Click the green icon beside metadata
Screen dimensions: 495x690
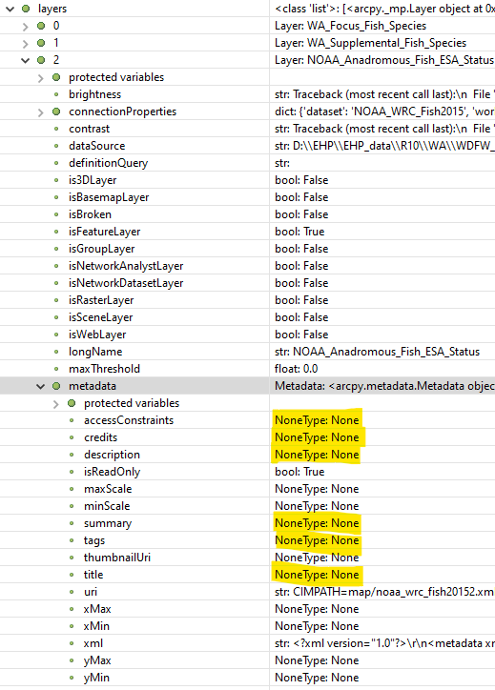coord(56,386)
